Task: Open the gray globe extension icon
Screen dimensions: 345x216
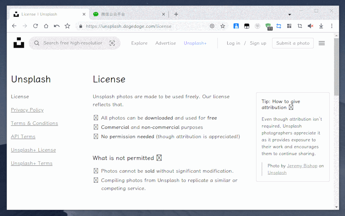Action: (x=257, y=26)
